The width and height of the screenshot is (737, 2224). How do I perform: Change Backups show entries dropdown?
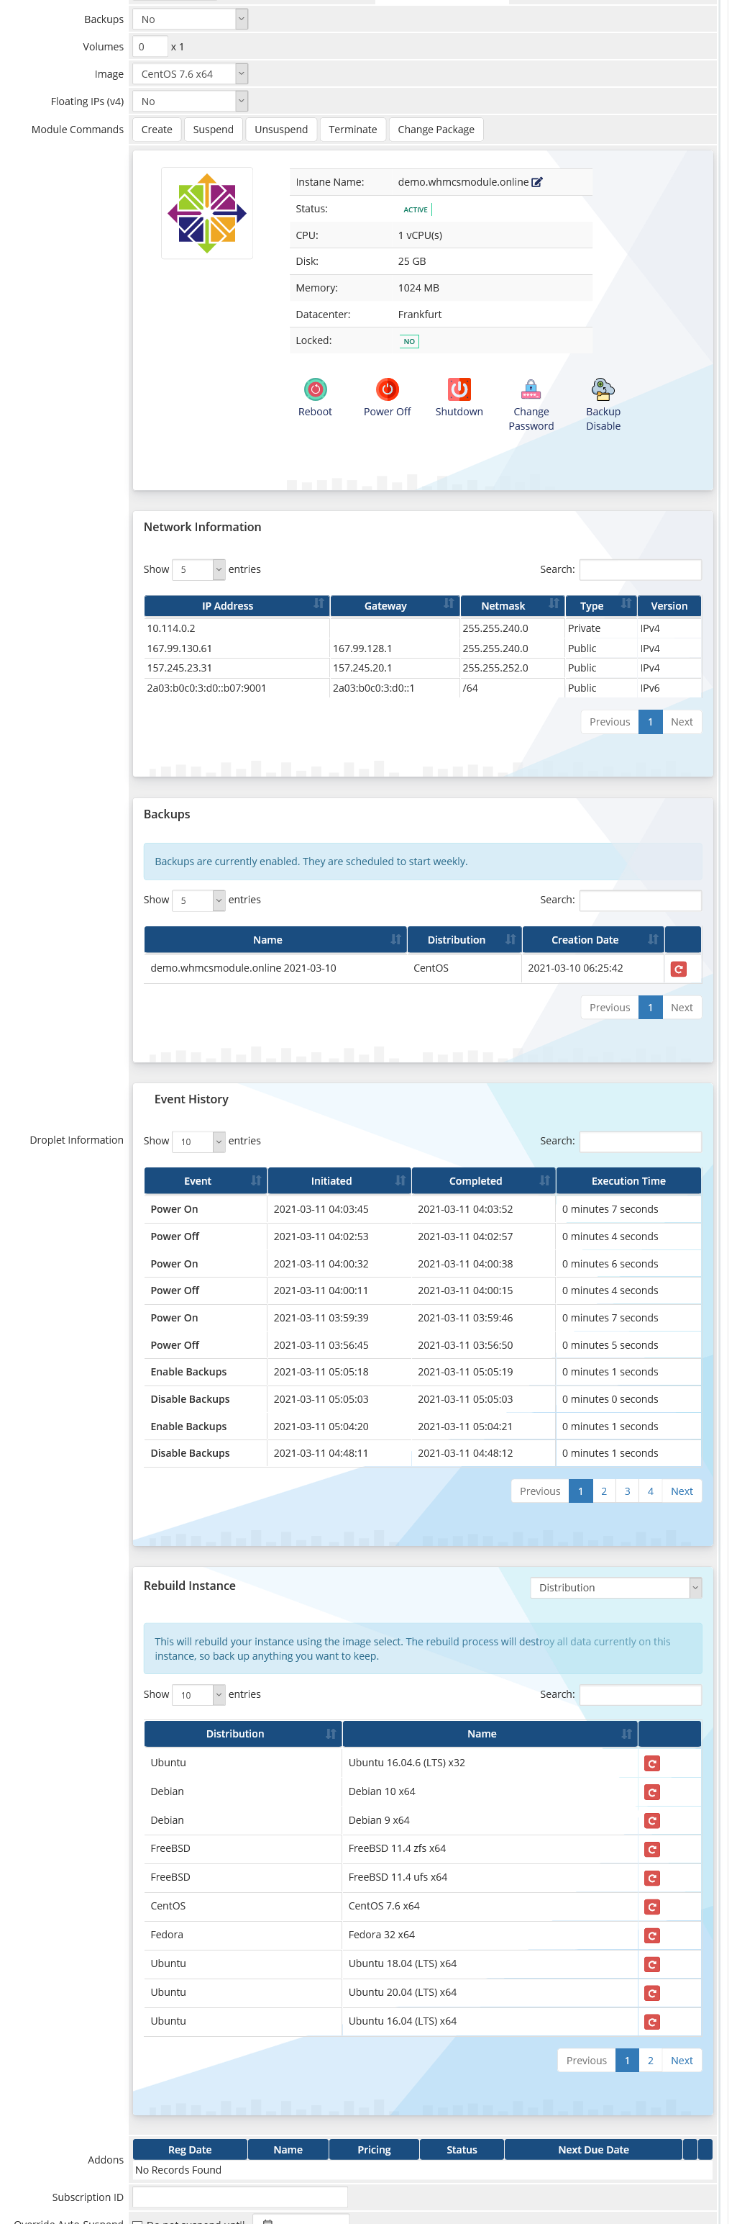(198, 900)
